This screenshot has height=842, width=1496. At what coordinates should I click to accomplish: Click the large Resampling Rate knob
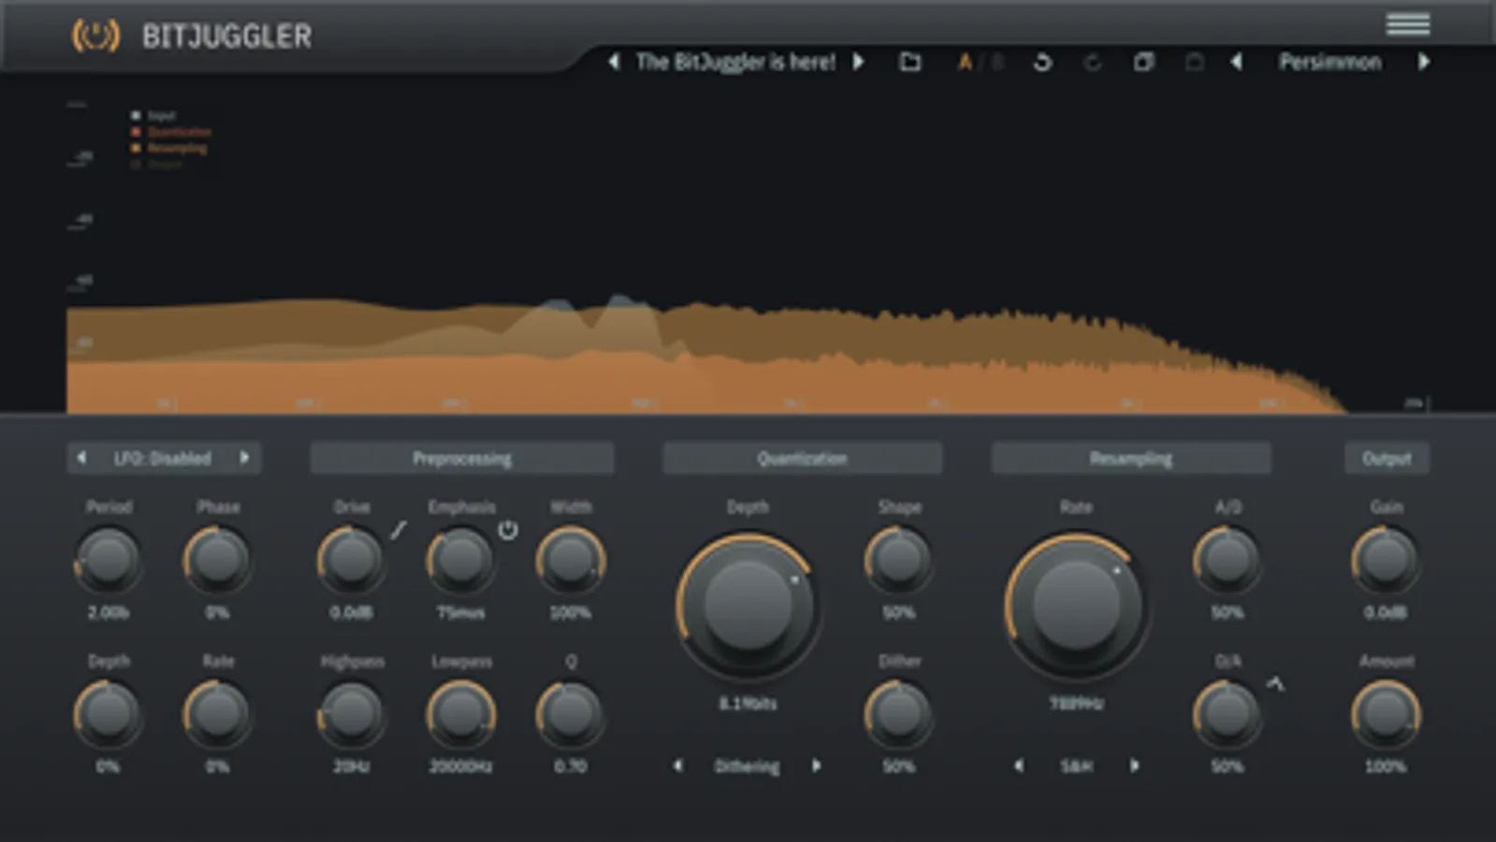coord(1076,605)
